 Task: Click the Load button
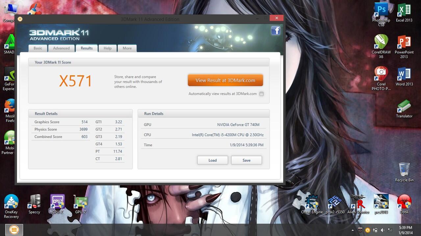point(212,160)
